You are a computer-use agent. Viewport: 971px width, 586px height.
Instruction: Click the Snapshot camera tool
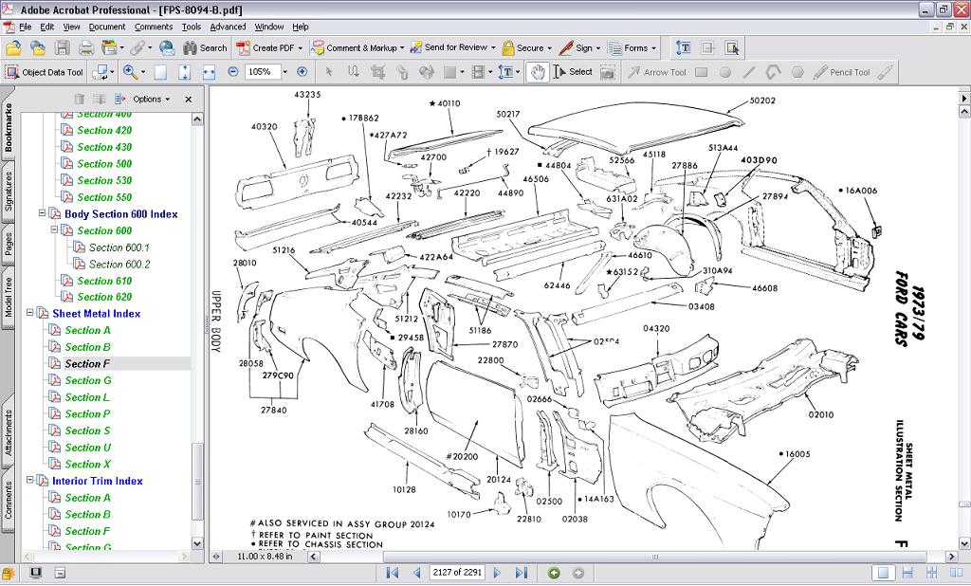[608, 72]
